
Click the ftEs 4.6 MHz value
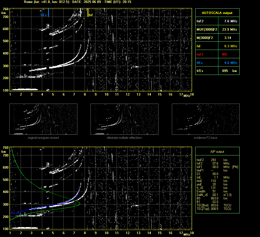coord(231,63)
